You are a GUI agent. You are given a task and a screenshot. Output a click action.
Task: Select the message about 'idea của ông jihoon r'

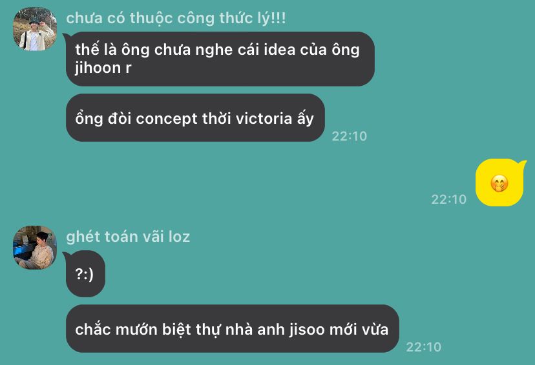pos(220,59)
